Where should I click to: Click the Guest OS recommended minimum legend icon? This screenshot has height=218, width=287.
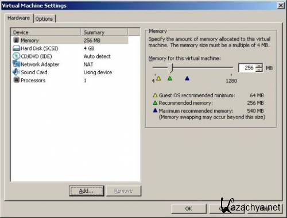(x=155, y=95)
